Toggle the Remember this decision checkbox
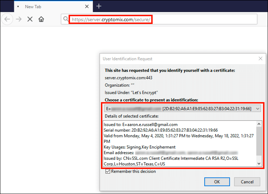 108,171
